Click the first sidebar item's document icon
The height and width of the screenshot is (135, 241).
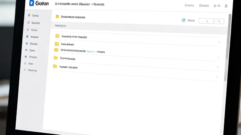click(x=29, y=15)
